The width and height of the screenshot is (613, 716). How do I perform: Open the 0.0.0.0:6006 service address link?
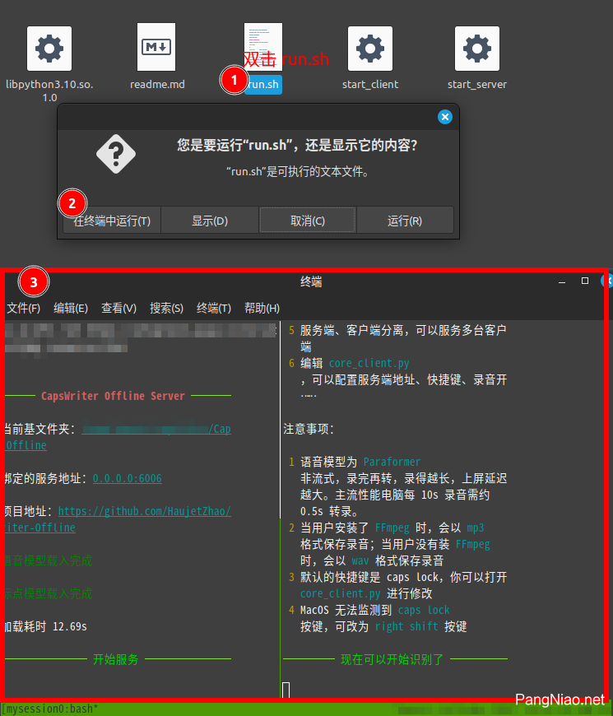[x=128, y=478]
